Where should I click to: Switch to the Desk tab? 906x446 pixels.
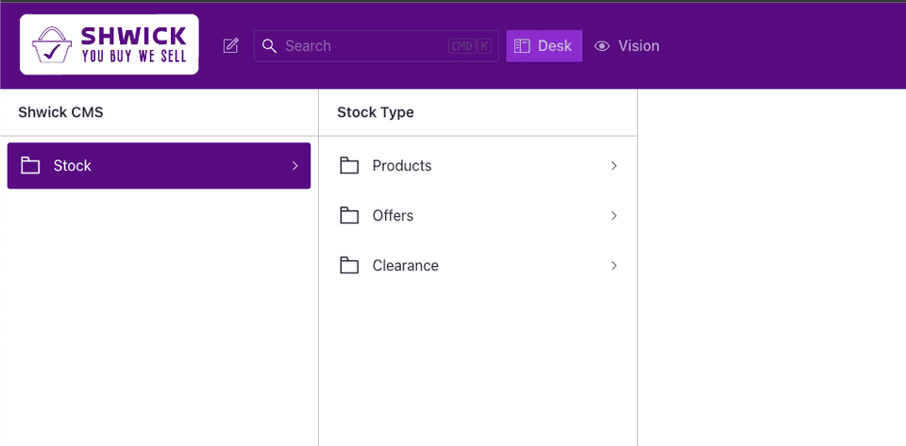click(x=545, y=46)
